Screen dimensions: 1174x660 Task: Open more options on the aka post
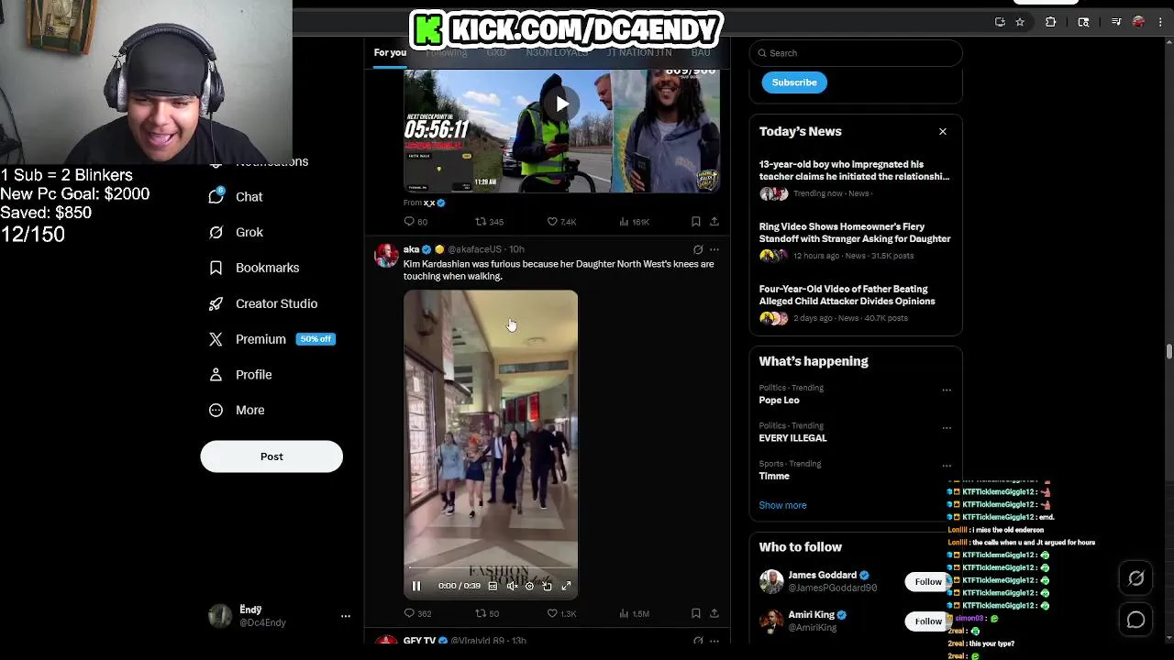714,249
